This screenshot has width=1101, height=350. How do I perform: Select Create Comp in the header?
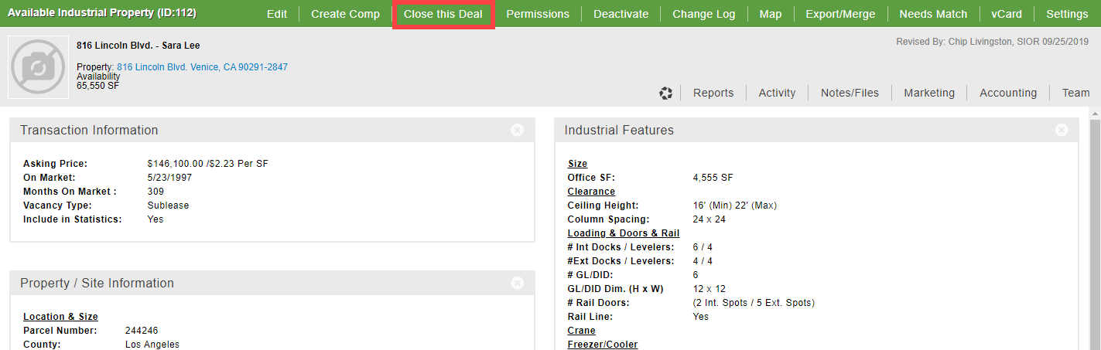pos(345,14)
